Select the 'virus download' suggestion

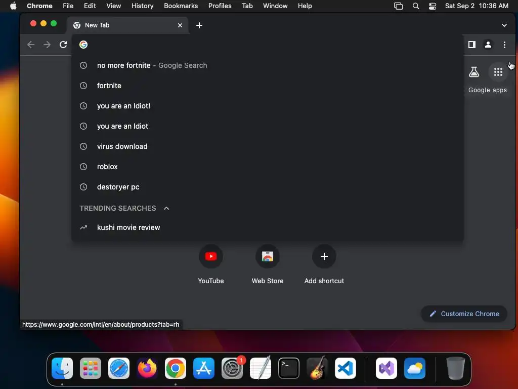(x=268, y=146)
